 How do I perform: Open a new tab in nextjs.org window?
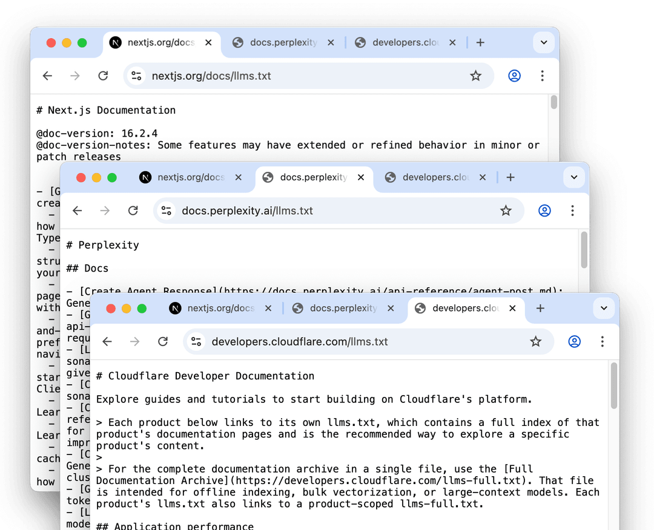(x=480, y=42)
